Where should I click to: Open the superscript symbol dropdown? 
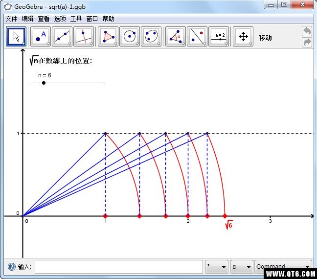coord(217,267)
